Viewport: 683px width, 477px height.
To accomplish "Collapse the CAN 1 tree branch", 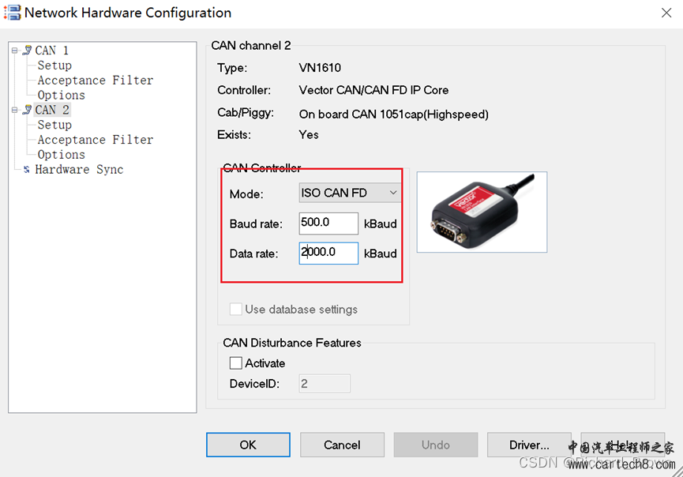I will (13, 50).
